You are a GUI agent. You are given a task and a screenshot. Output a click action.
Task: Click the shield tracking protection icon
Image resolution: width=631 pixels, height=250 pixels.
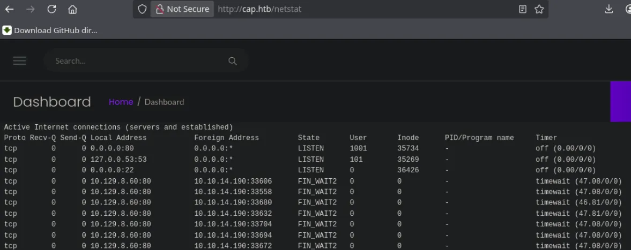(142, 9)
